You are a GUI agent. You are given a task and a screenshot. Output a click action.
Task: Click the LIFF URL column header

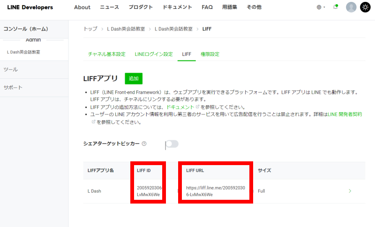(x=195, y=171)
